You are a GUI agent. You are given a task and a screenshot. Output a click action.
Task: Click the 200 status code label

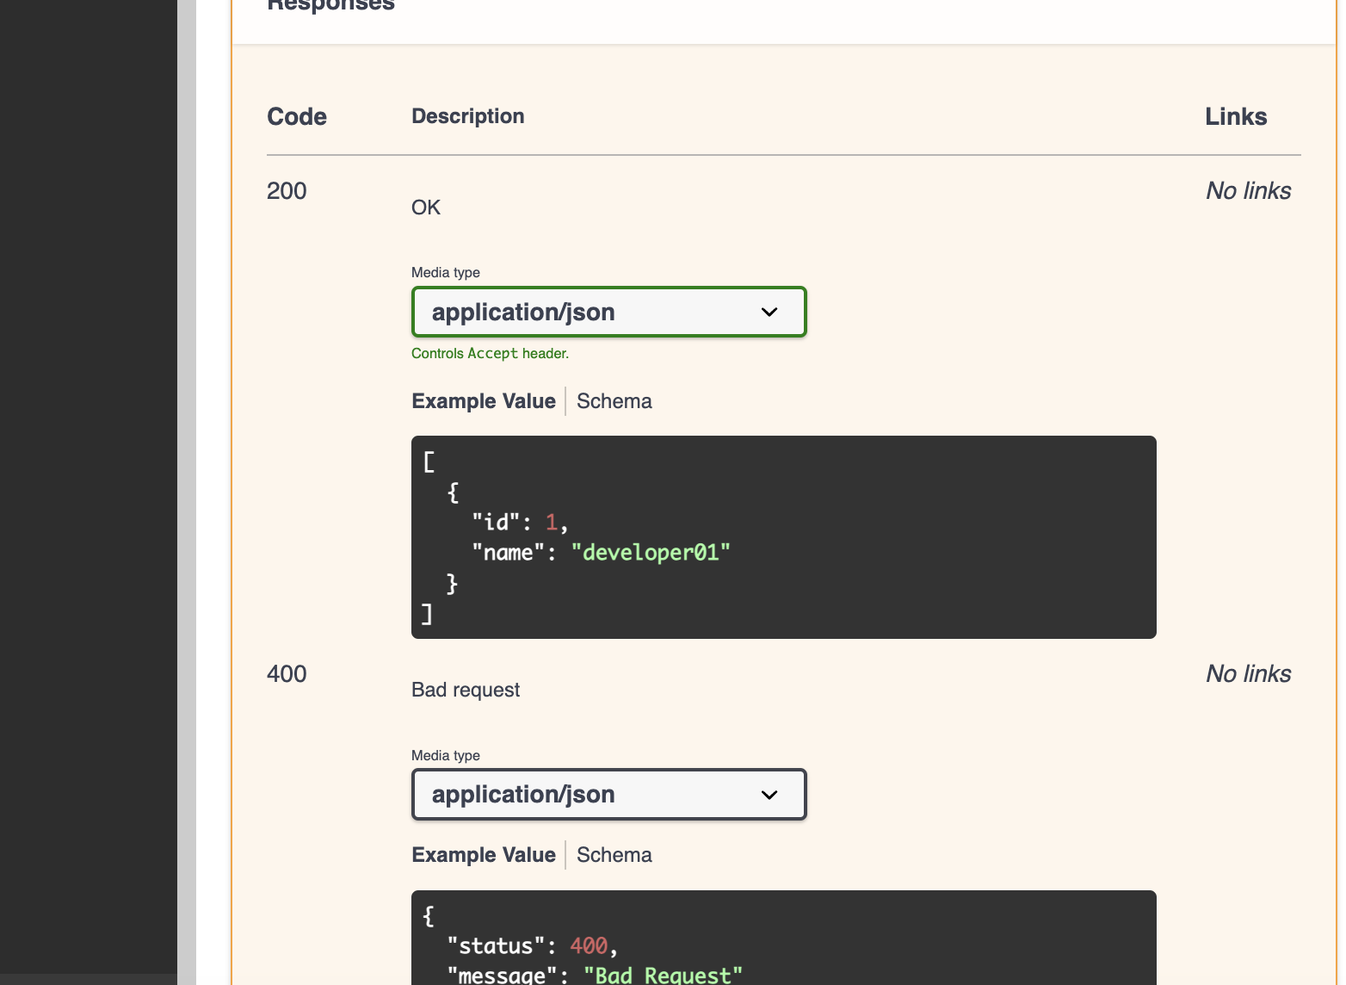(x=286, y=191)
